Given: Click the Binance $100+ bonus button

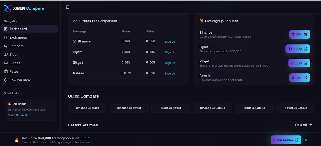Looking at the screenshot, I should [x=300, y=34].
